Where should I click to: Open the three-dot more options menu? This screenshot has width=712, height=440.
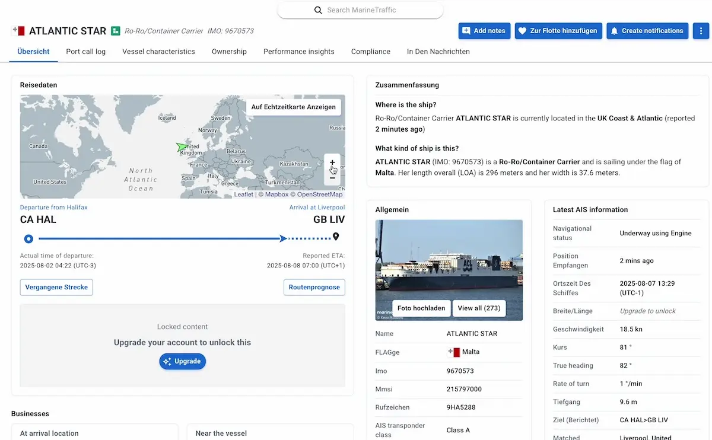tap(701, 31)
